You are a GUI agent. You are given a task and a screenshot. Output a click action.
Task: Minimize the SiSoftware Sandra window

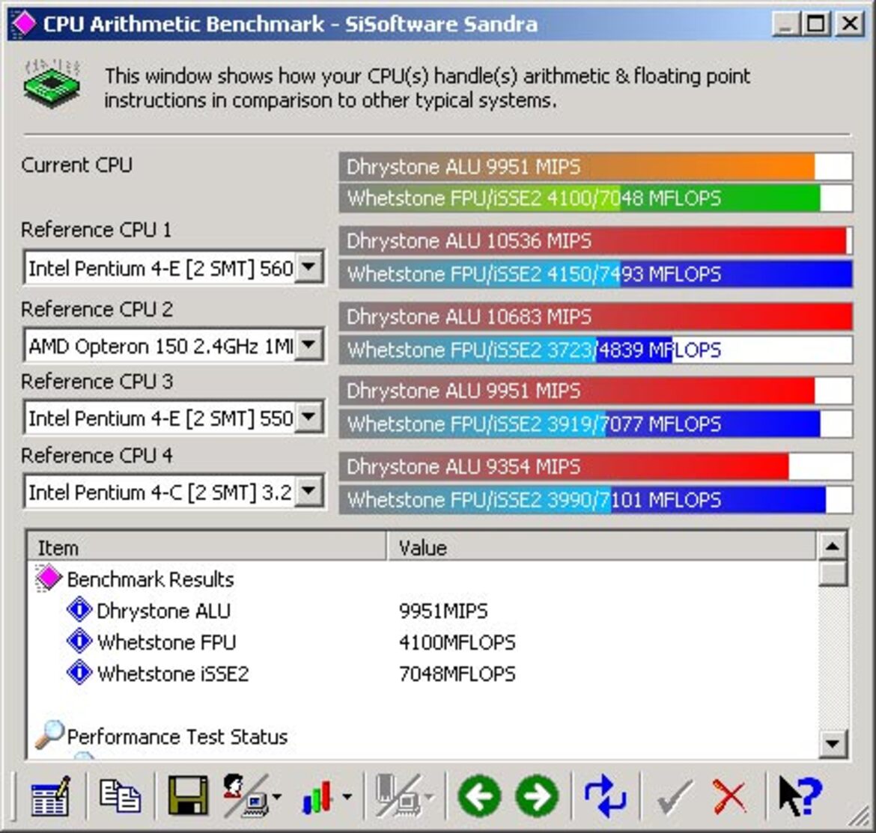coord(785,24)
